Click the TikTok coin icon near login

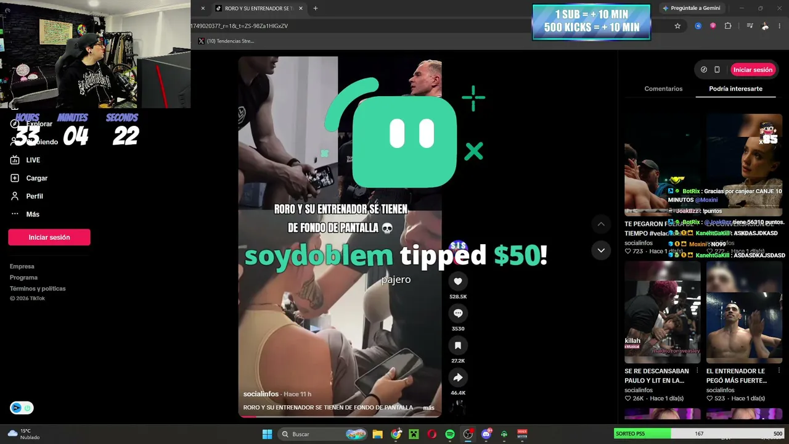coord(704,70)
